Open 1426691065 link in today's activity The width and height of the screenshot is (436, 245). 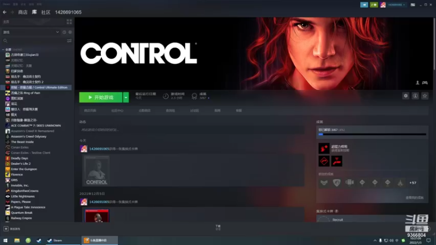coord(99,149)
